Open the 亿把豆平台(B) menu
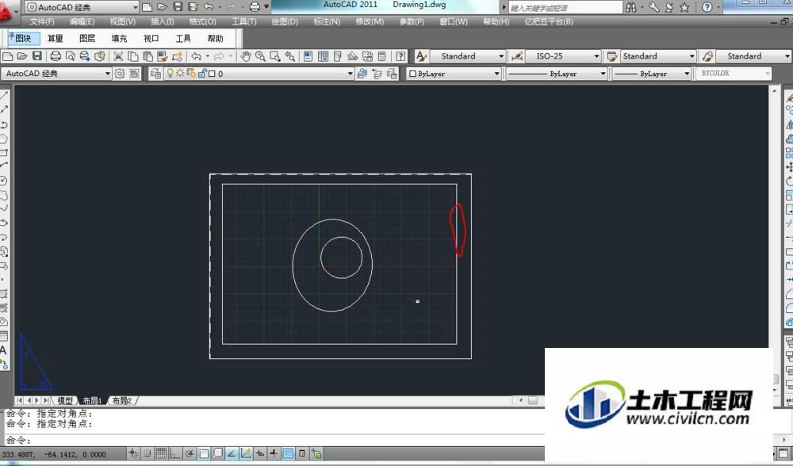Screen dimensions: 793x466 (549, 21)
